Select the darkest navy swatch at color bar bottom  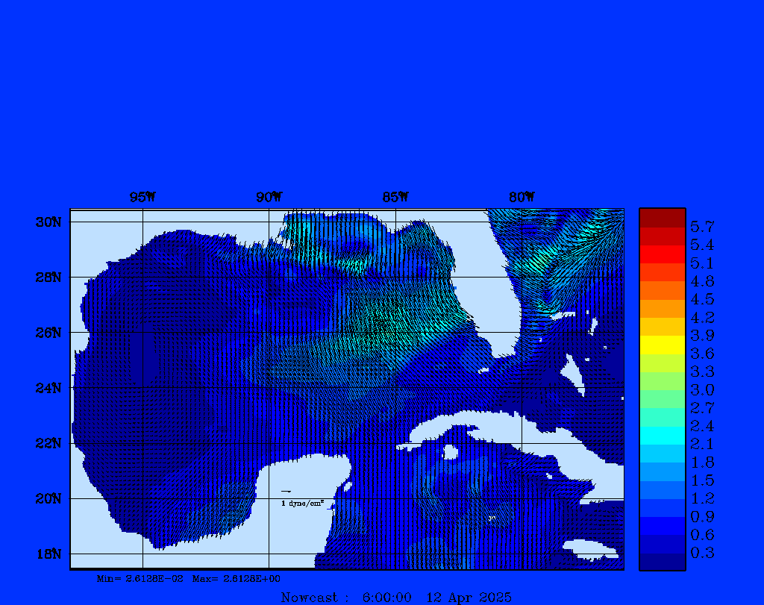coord(662,562)
